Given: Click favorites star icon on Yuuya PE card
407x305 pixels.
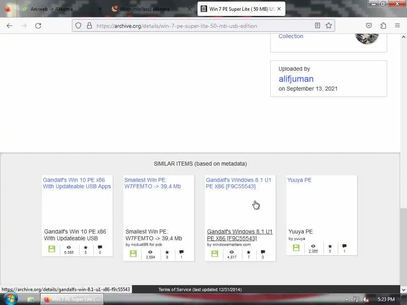Looking at the screenshot, I should pos(330,246).
